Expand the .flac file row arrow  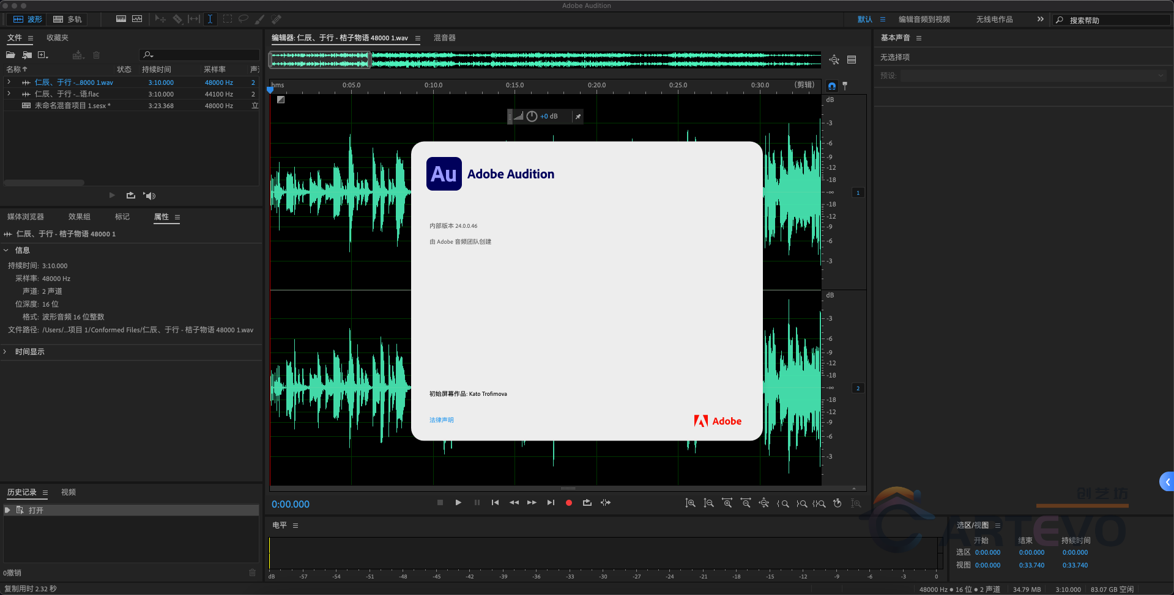[x=9, y=93]
